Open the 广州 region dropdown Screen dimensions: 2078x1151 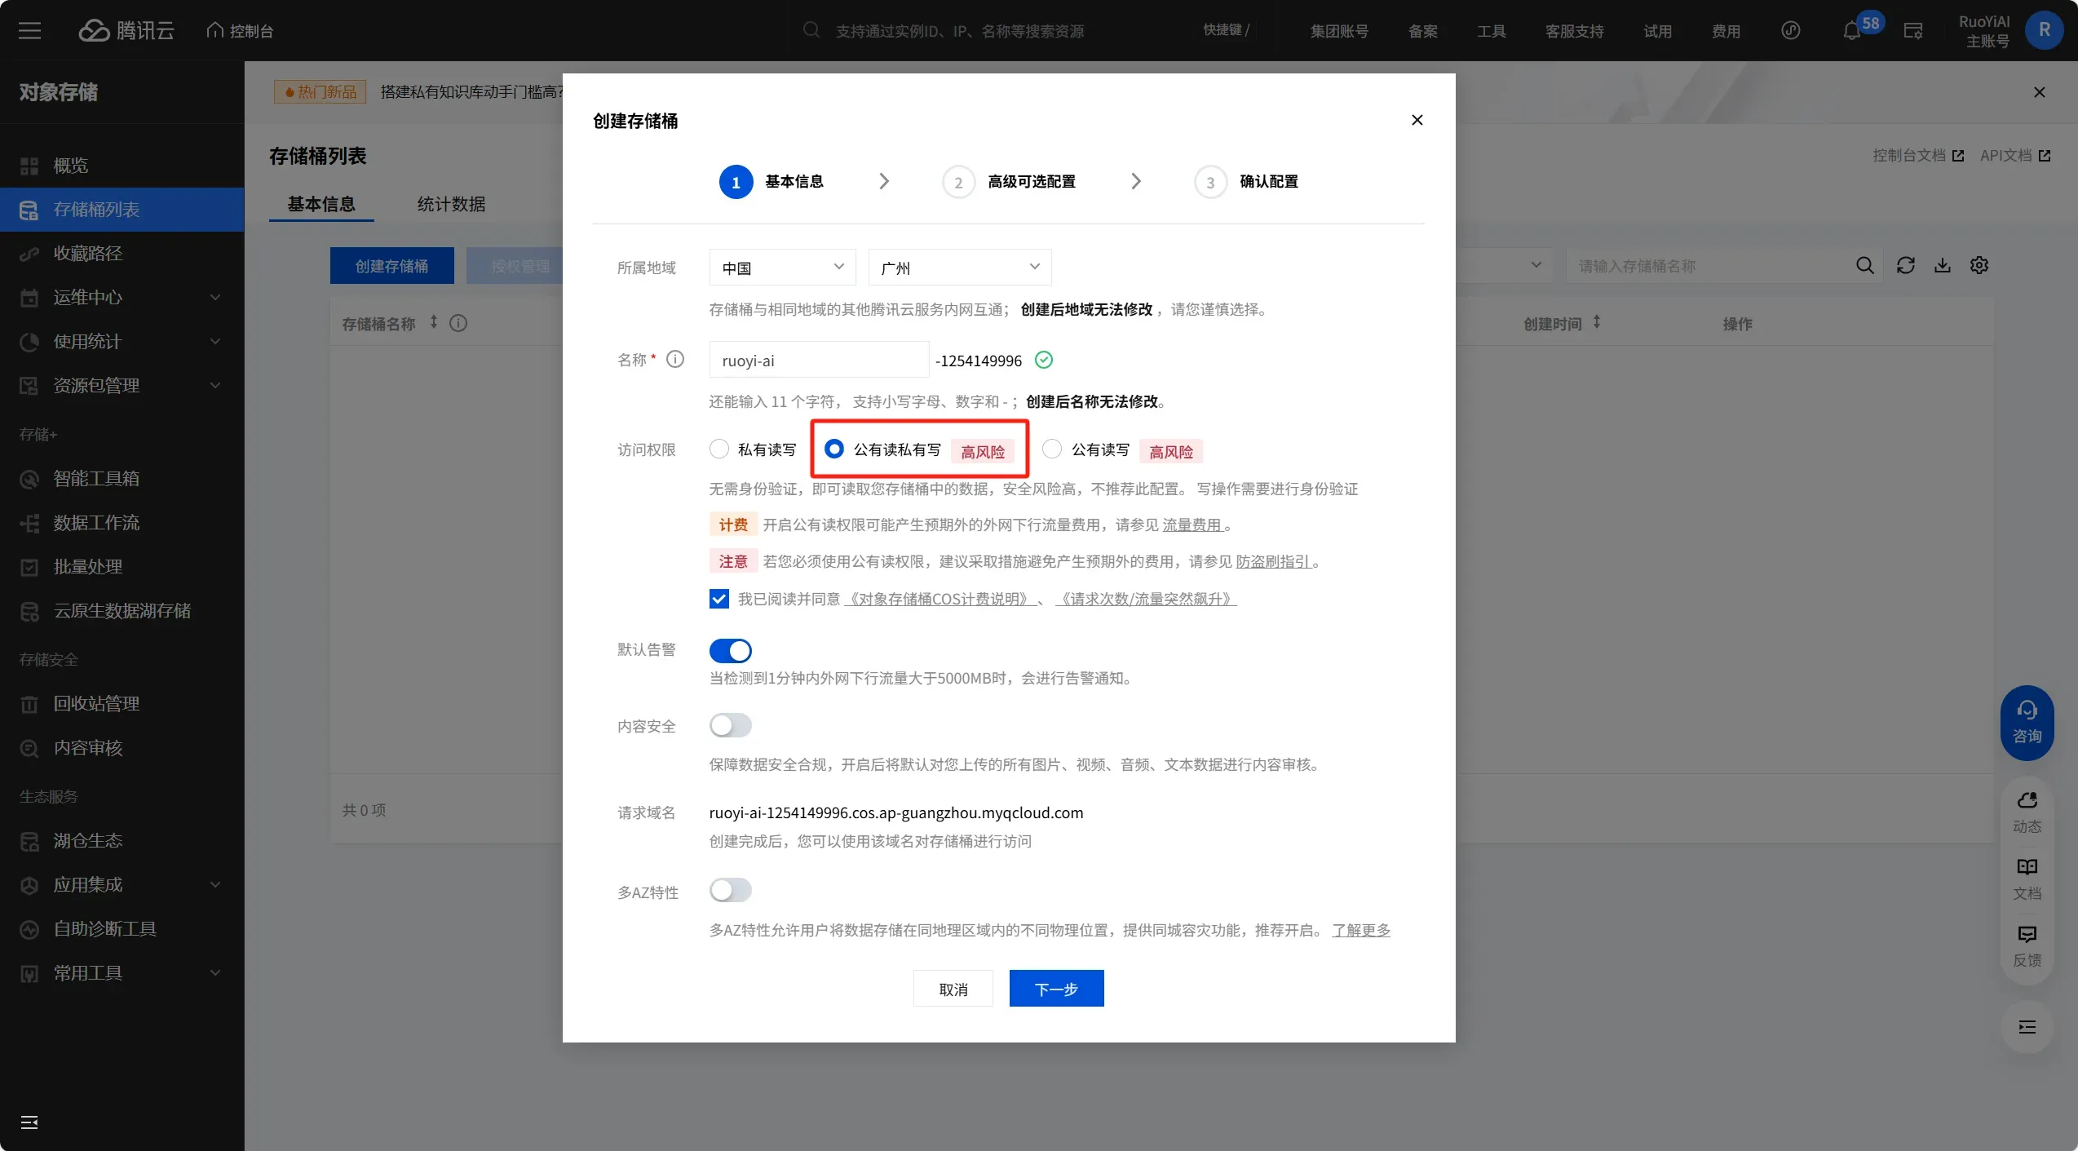tap(959, 268)
